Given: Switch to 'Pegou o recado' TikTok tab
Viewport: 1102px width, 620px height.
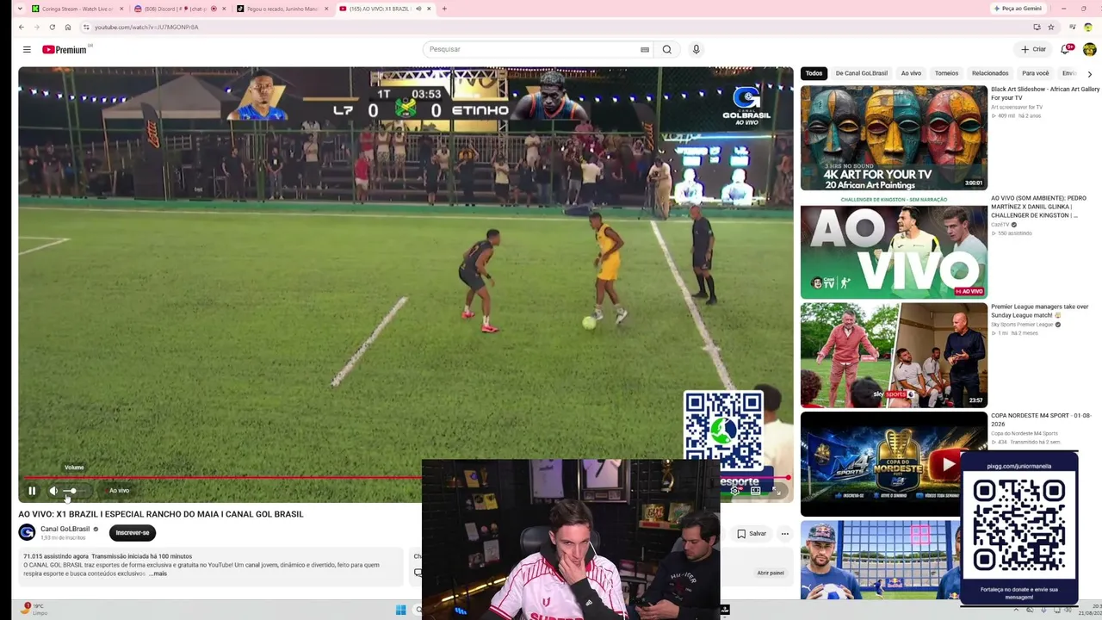Looking at the screenshot, I should [x=282, y=9].
